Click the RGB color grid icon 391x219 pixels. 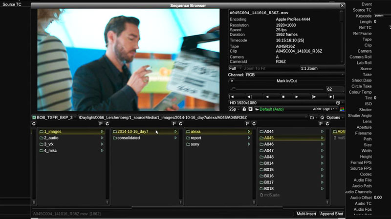click(342, 109)
